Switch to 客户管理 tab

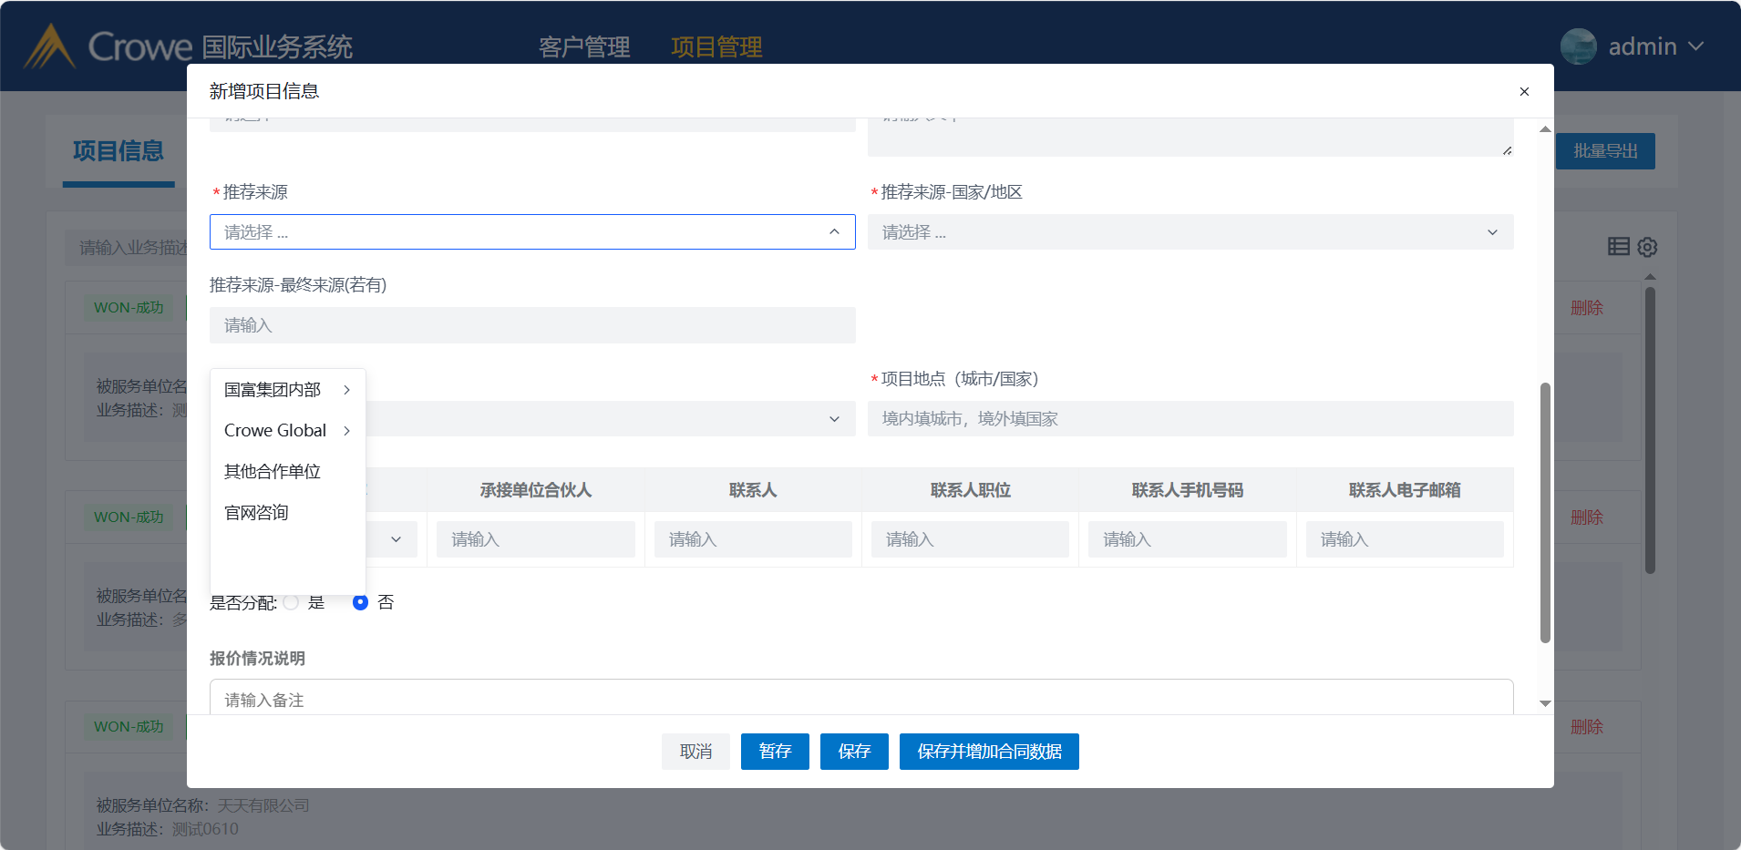(x=583, y=46)
